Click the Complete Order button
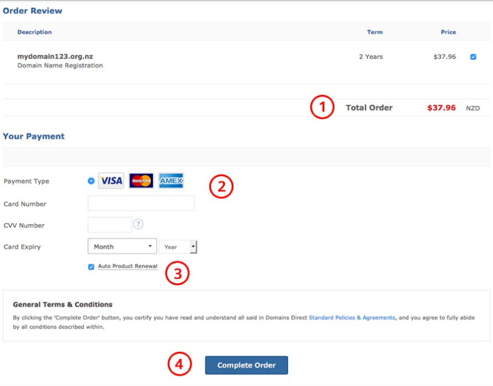Viewport: 493px width, 386px height. [x=246, y=365]
